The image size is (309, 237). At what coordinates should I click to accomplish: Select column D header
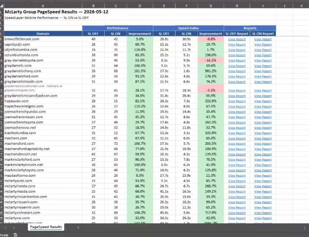(x=140, y=6)
